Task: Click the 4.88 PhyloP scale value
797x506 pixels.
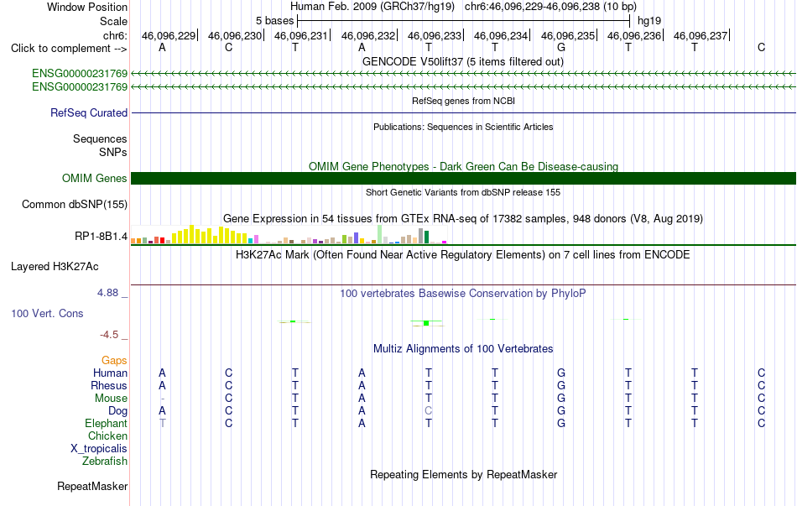Action: point(107,292)
